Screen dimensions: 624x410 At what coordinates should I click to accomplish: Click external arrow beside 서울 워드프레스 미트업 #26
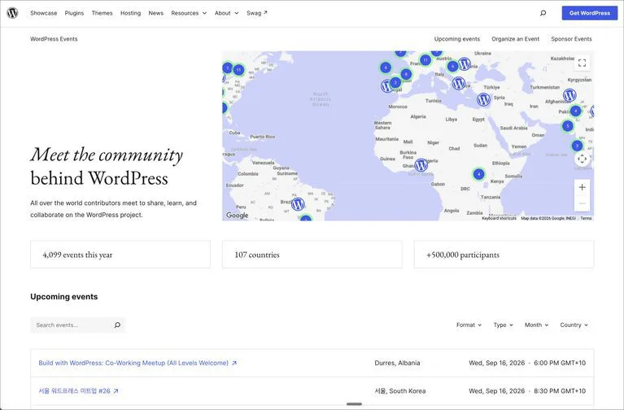point(116,391)
